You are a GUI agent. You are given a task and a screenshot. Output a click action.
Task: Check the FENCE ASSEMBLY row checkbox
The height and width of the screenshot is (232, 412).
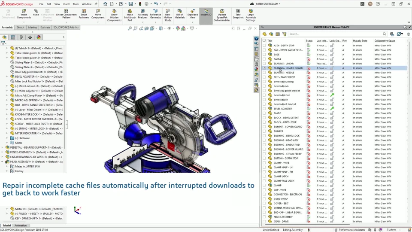264,217
